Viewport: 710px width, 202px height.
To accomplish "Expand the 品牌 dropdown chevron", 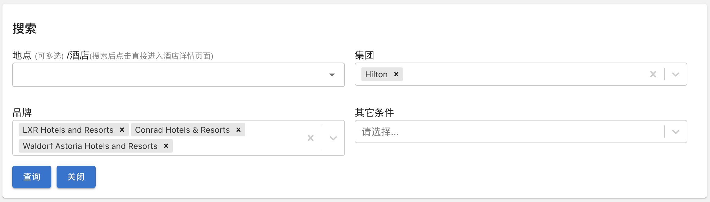I will 333,138.
